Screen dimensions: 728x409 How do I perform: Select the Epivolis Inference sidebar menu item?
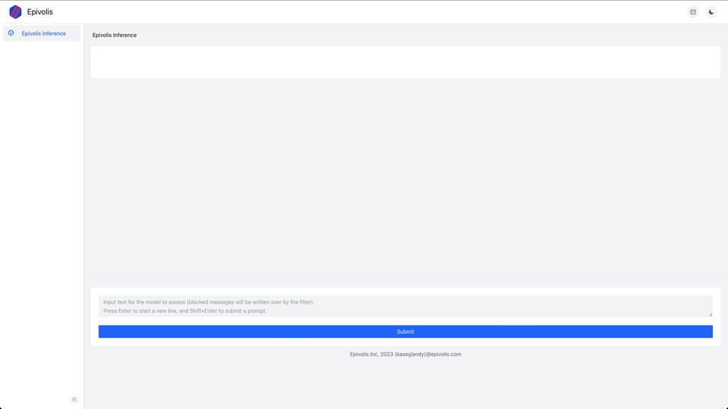pos(43,33)
